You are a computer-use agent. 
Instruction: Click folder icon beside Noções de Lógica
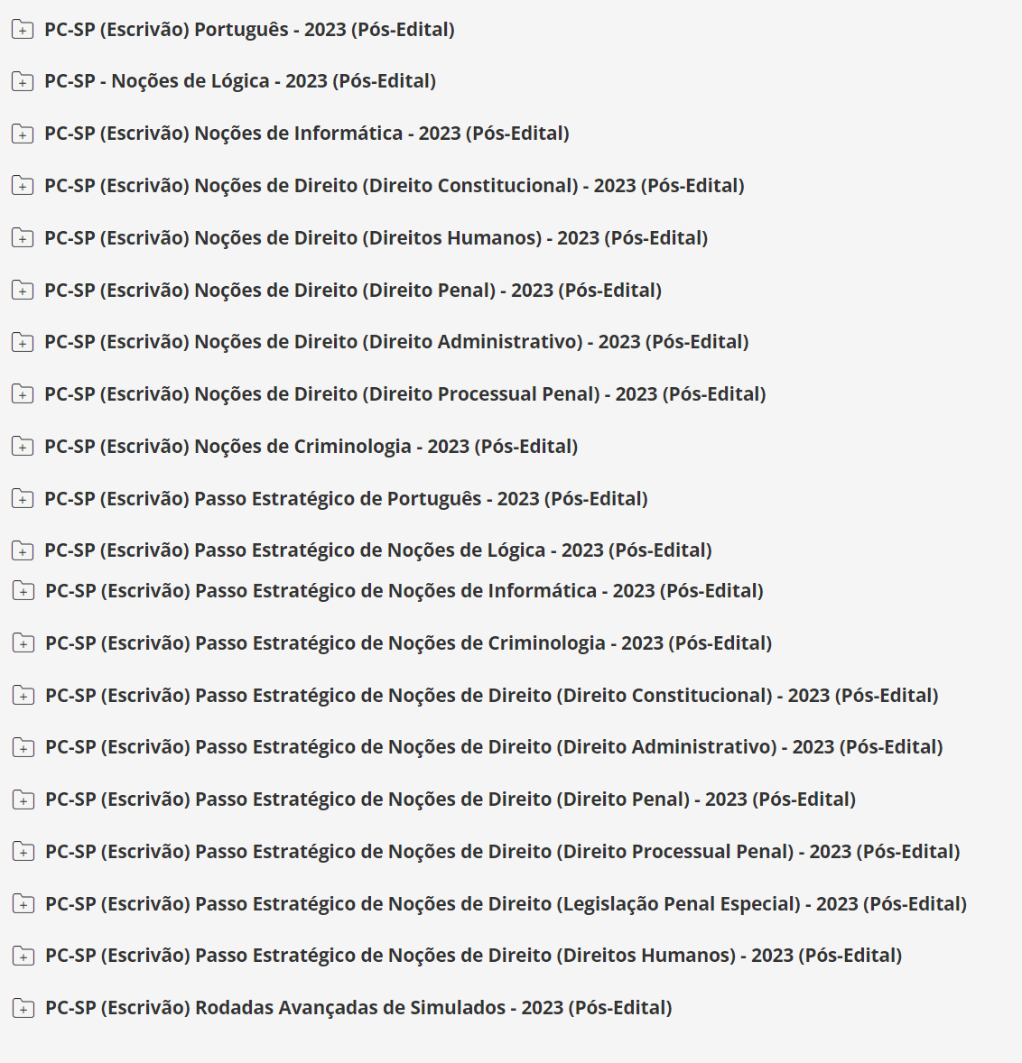coord(22,82)
